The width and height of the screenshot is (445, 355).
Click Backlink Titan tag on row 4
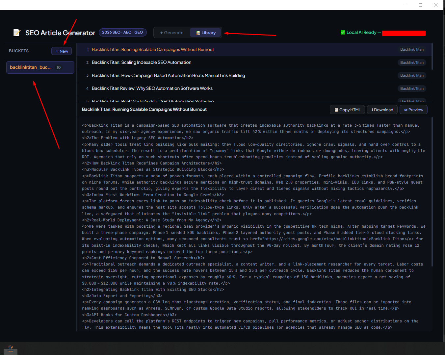click(x=412, y=89)
